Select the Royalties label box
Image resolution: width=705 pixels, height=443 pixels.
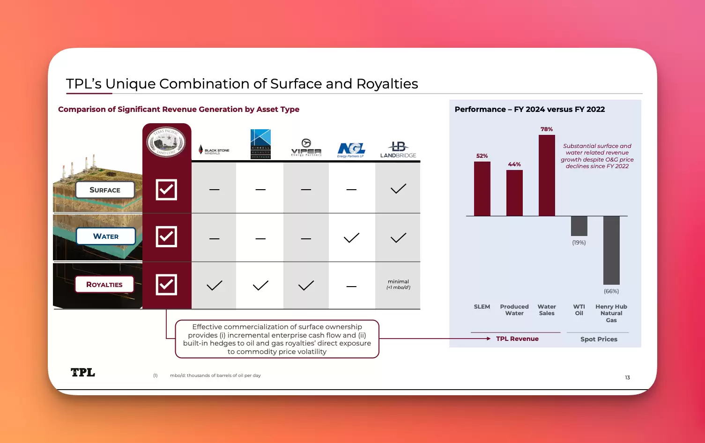104,284
